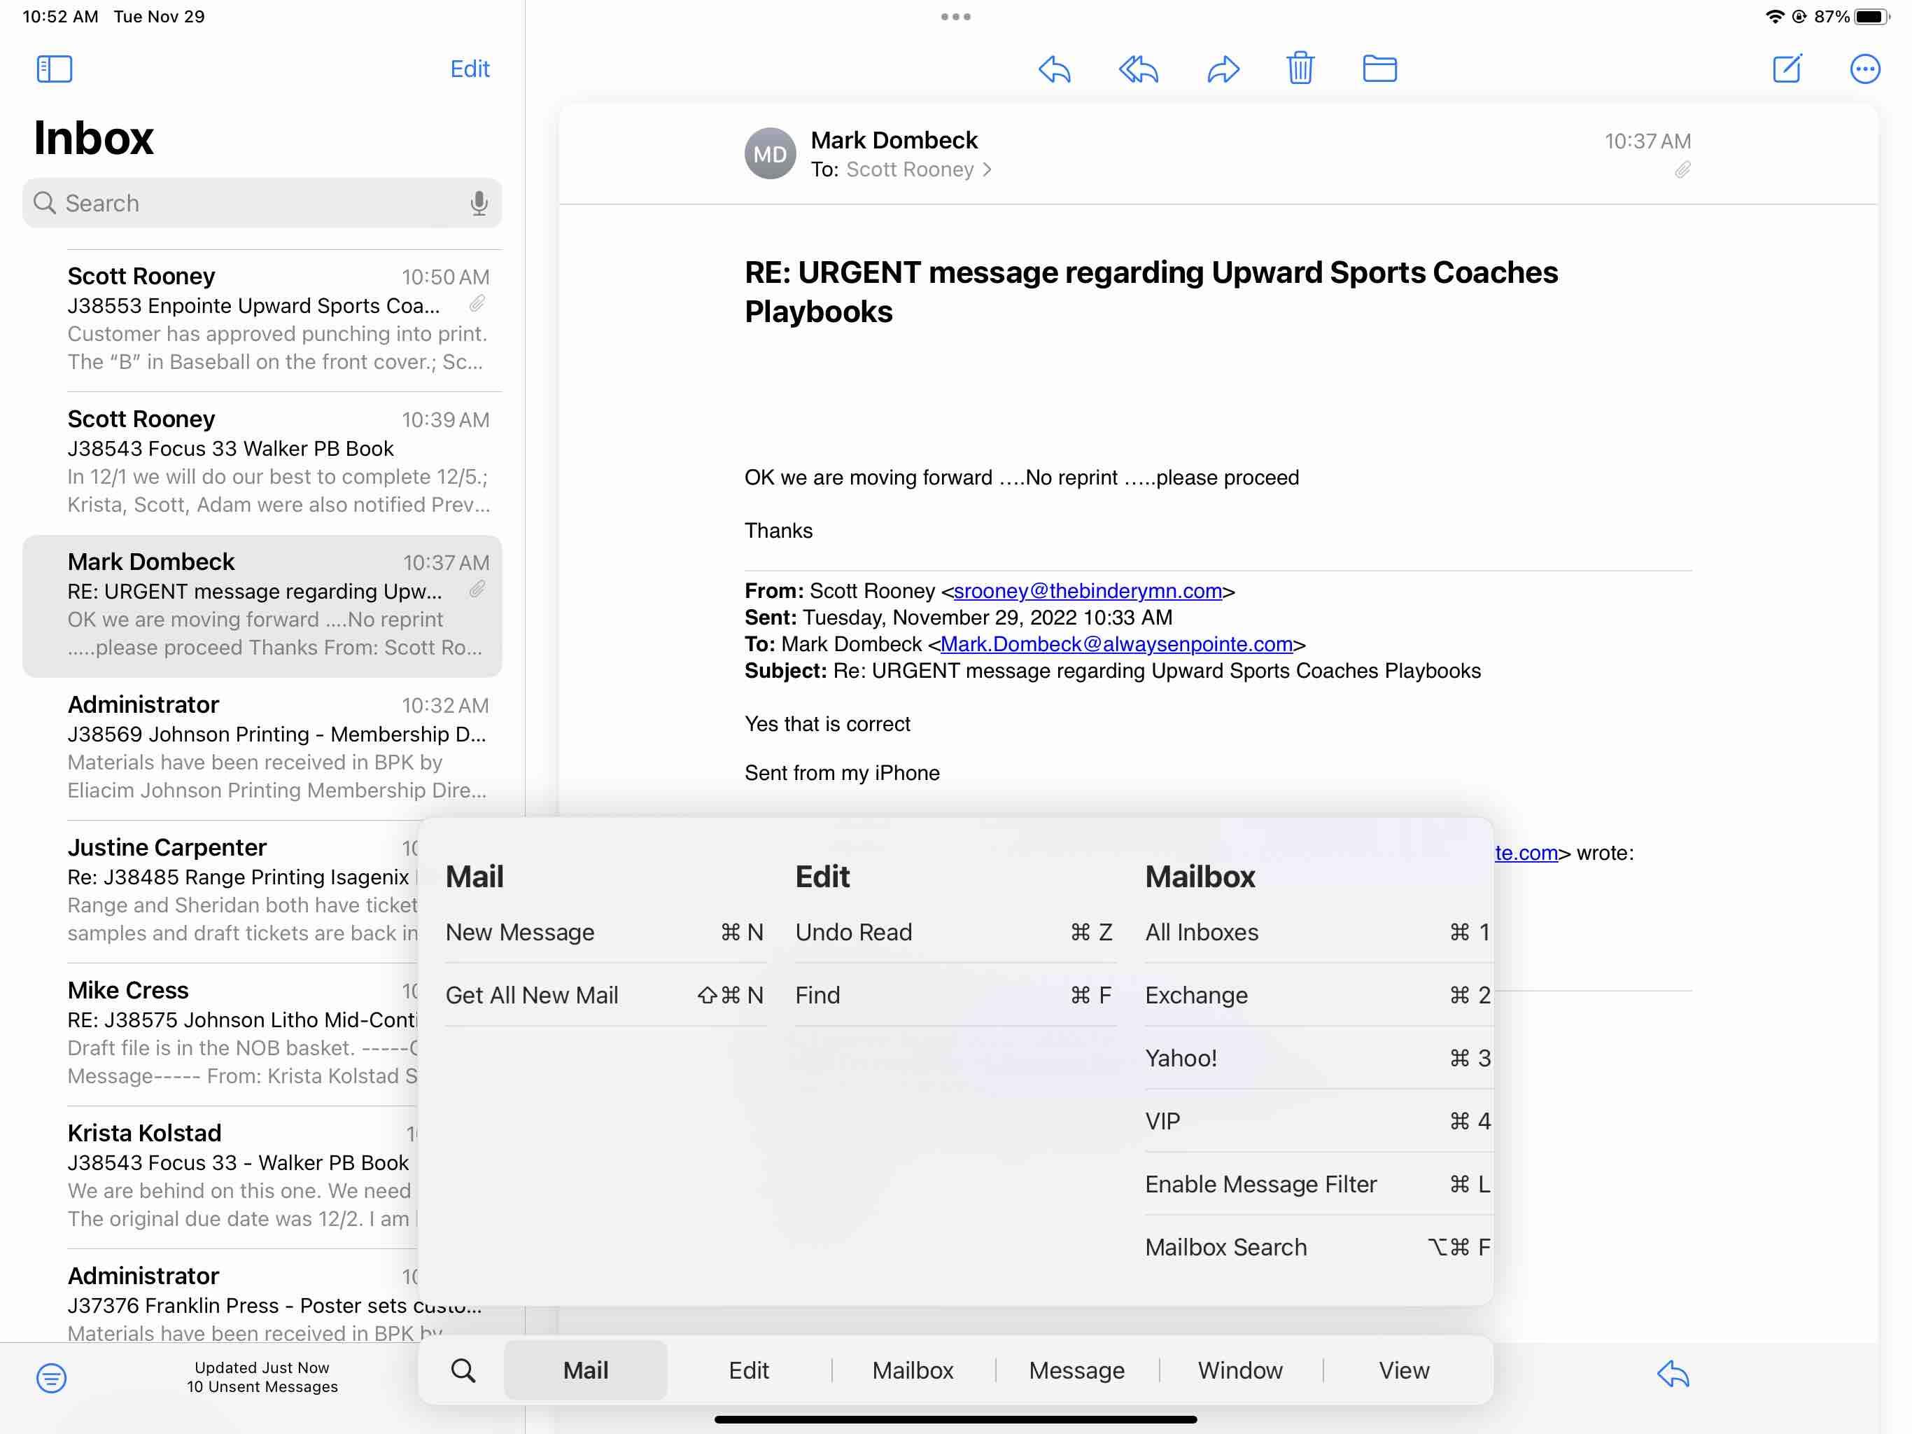The height and width of the screenshot is (1434, 1912).
Task: Open the three-dot multitasking control at top
Action: pyautogui.click(x=955, y=16)
